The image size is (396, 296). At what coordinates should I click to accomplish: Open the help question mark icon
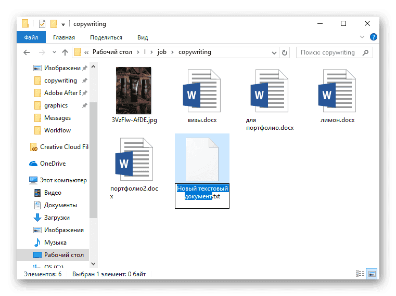tap(373, 37)
